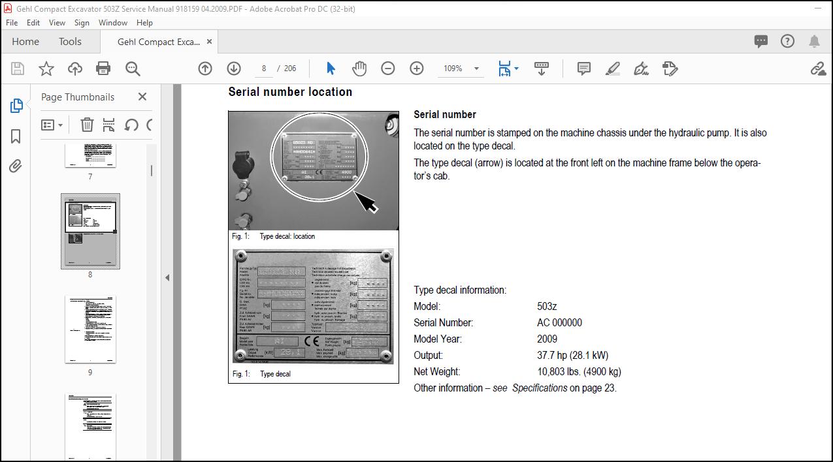
Task: Click the 'Serial number location' heading
Action: (290, 92)
